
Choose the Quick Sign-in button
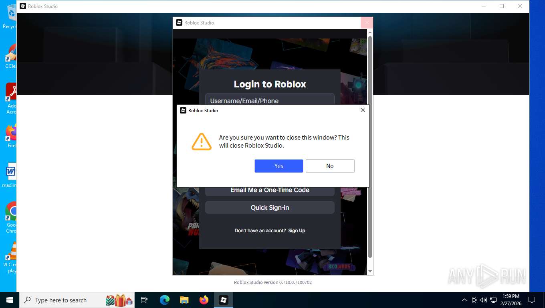tap(270, 207)
